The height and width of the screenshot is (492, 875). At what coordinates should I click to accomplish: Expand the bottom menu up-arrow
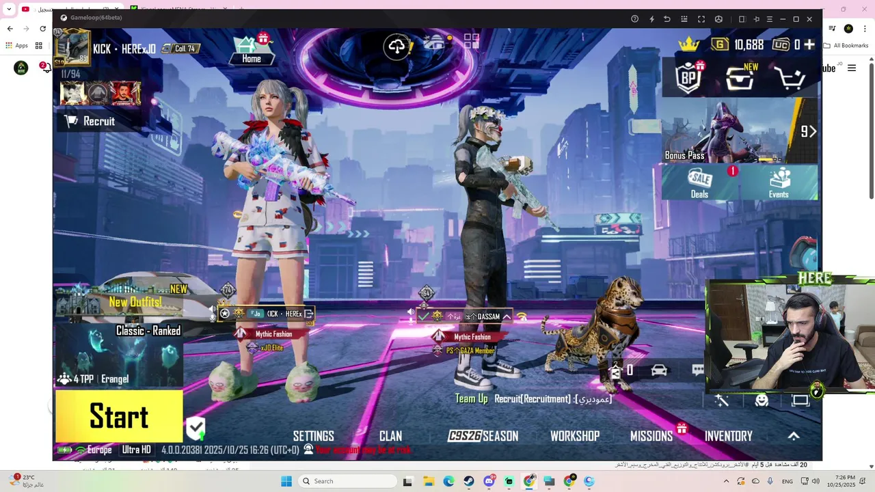[x=794, y=436]
